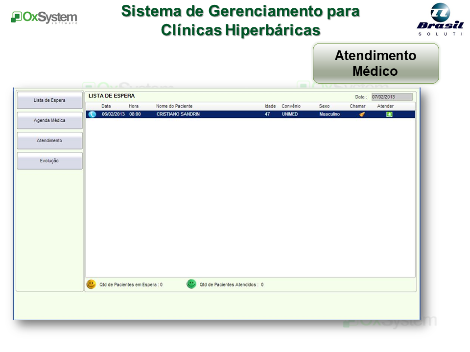
Task: Select the Evolução sidebar button
Action: click(x=49, y=161)
